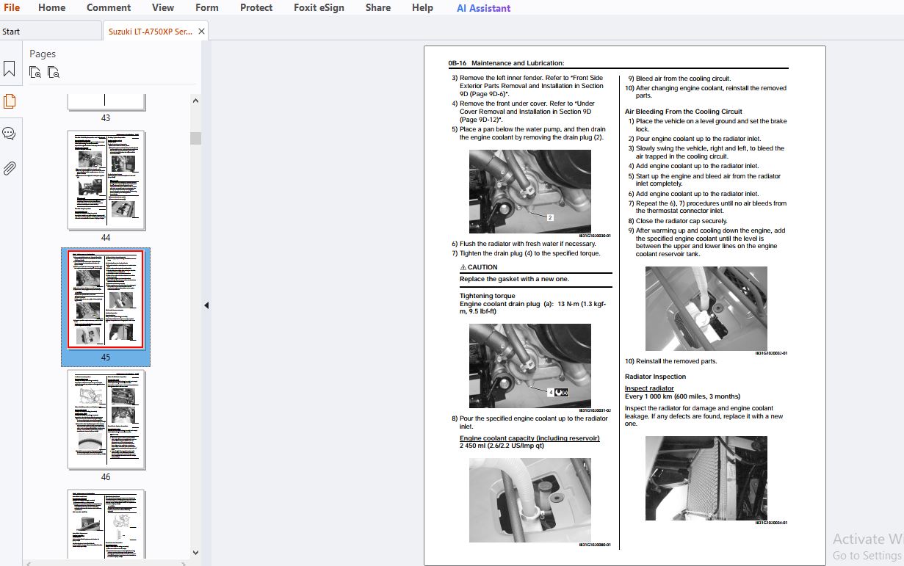Select page 46 thumbnail
Viewport: 904px width, 566px height.
pyautogui.click(x=106, y=420)
